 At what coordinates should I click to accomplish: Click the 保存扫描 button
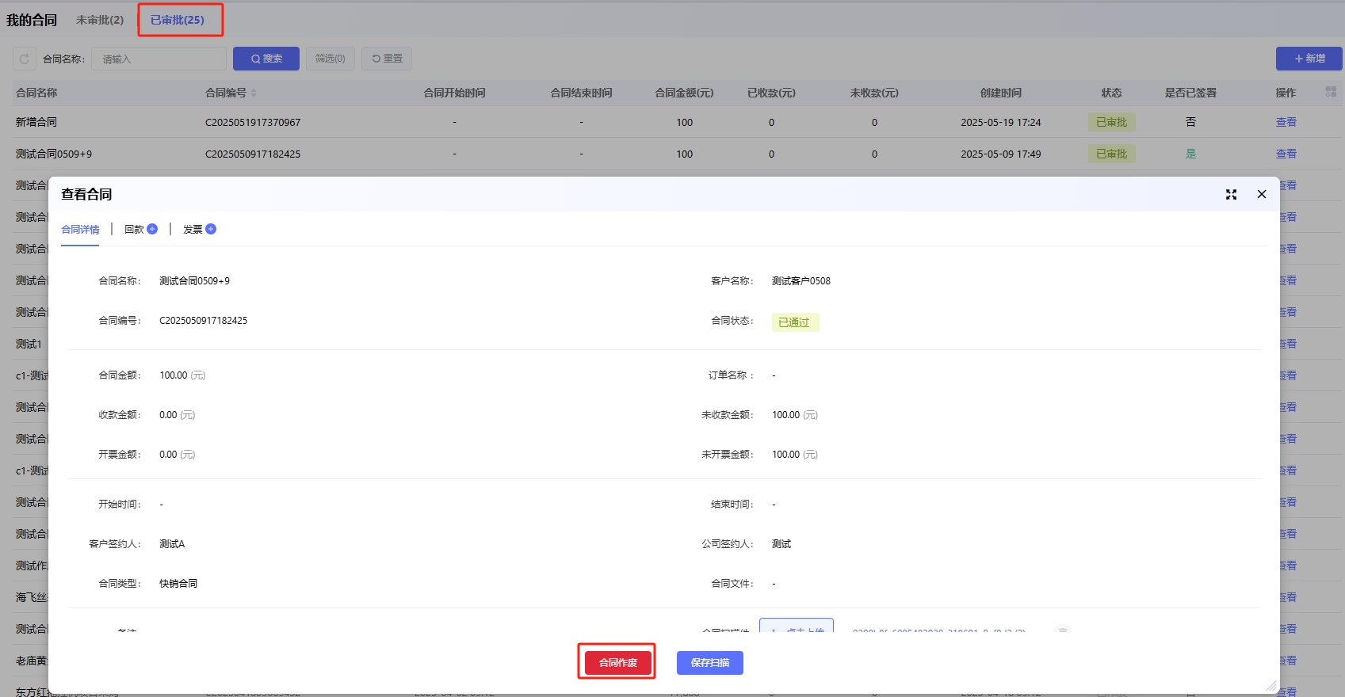click(709, 663)
